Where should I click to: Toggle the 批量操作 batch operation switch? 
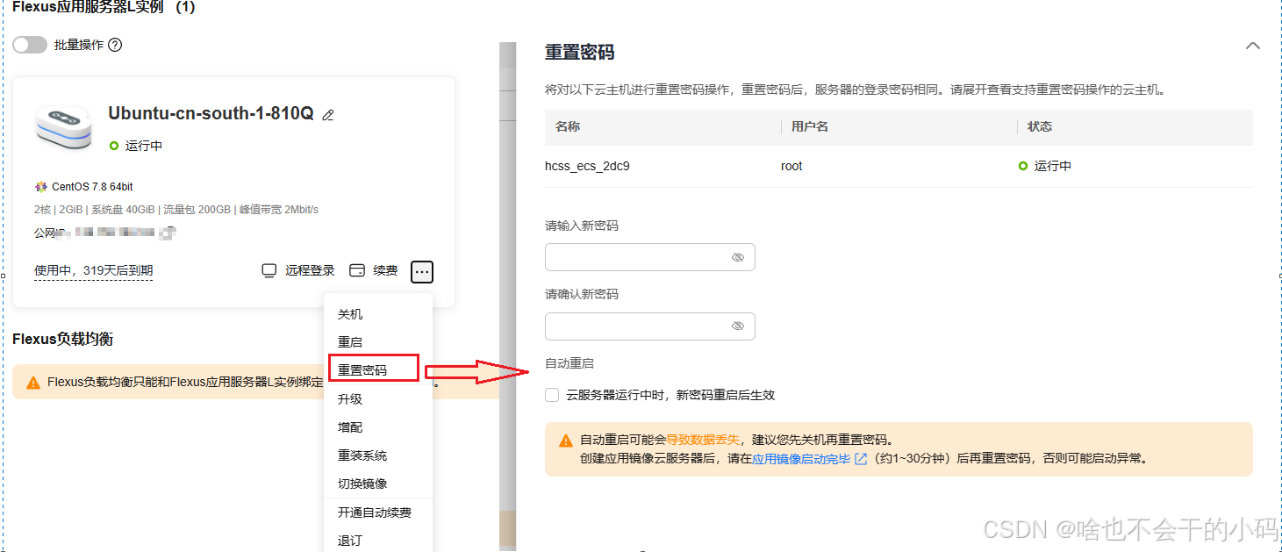(30, 45)
